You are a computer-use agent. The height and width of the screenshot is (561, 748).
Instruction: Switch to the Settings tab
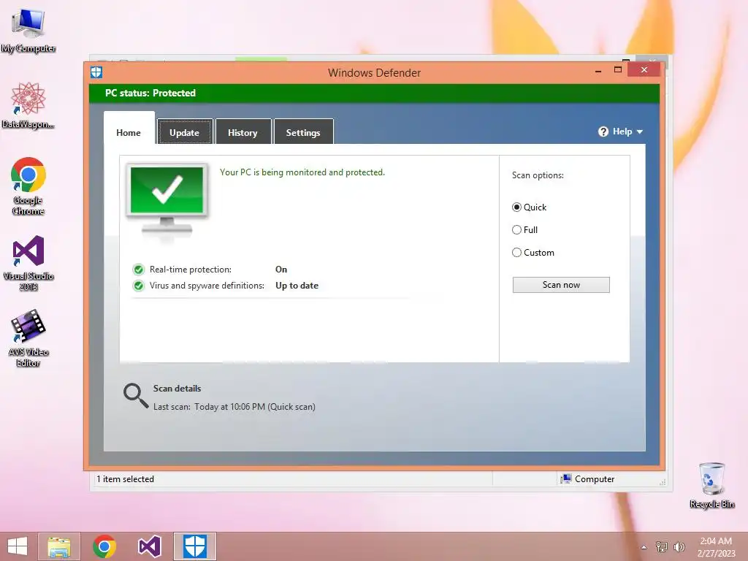pos(303,133)
